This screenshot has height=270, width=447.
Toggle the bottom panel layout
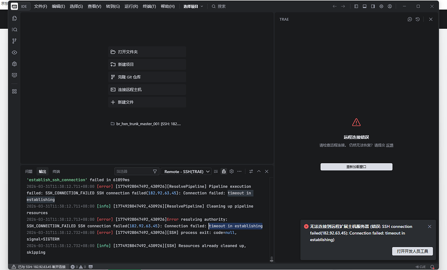tap(364, 6)
